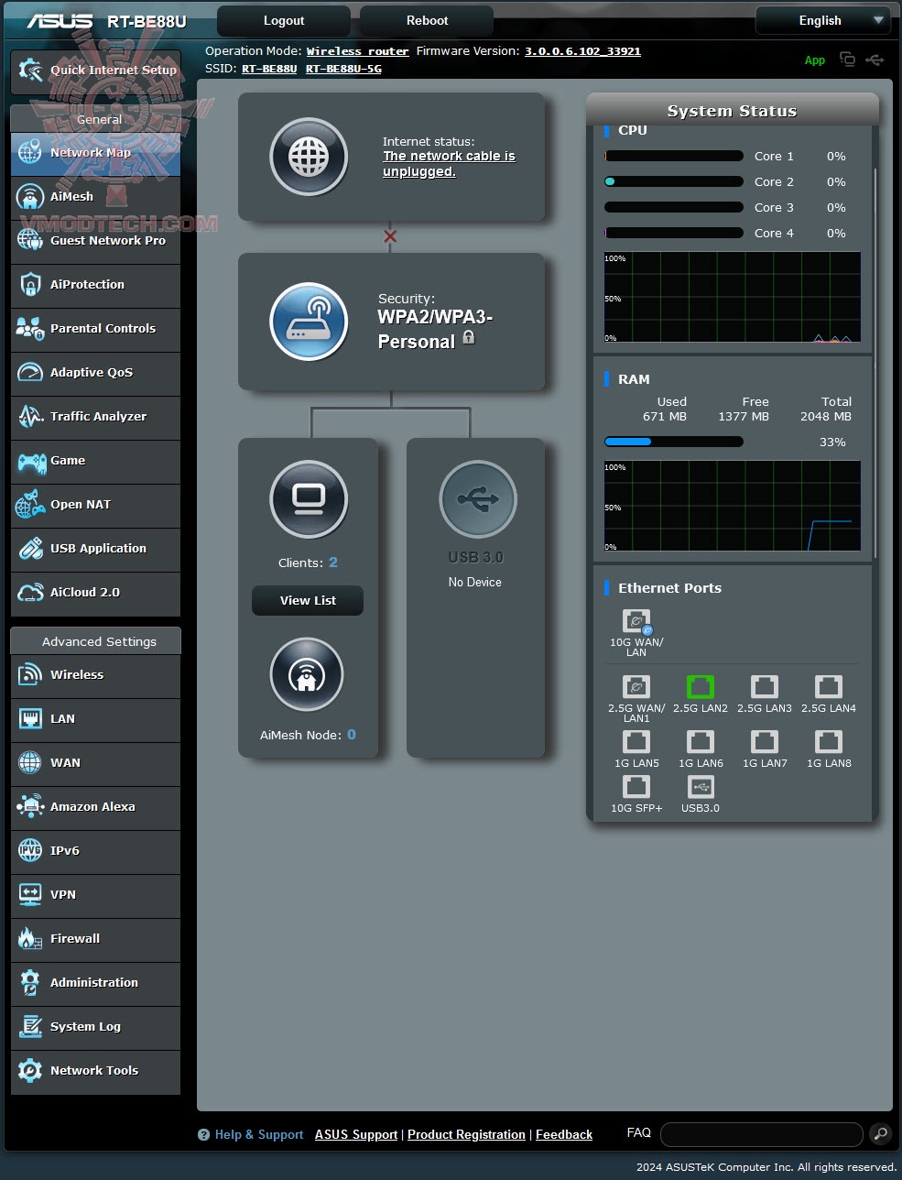Click the network clients icon in the header
This screenshot has width=902, height=1180.
click(848, 60)
